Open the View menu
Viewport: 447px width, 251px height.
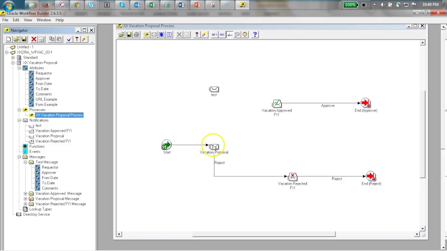pyautogui.click(x=28, y=20)
